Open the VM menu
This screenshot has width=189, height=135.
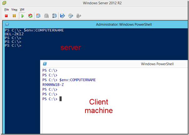(x=22, y=9)
